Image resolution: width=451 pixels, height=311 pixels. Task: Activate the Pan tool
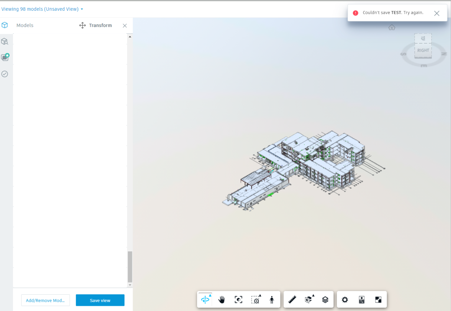point(222,299)
